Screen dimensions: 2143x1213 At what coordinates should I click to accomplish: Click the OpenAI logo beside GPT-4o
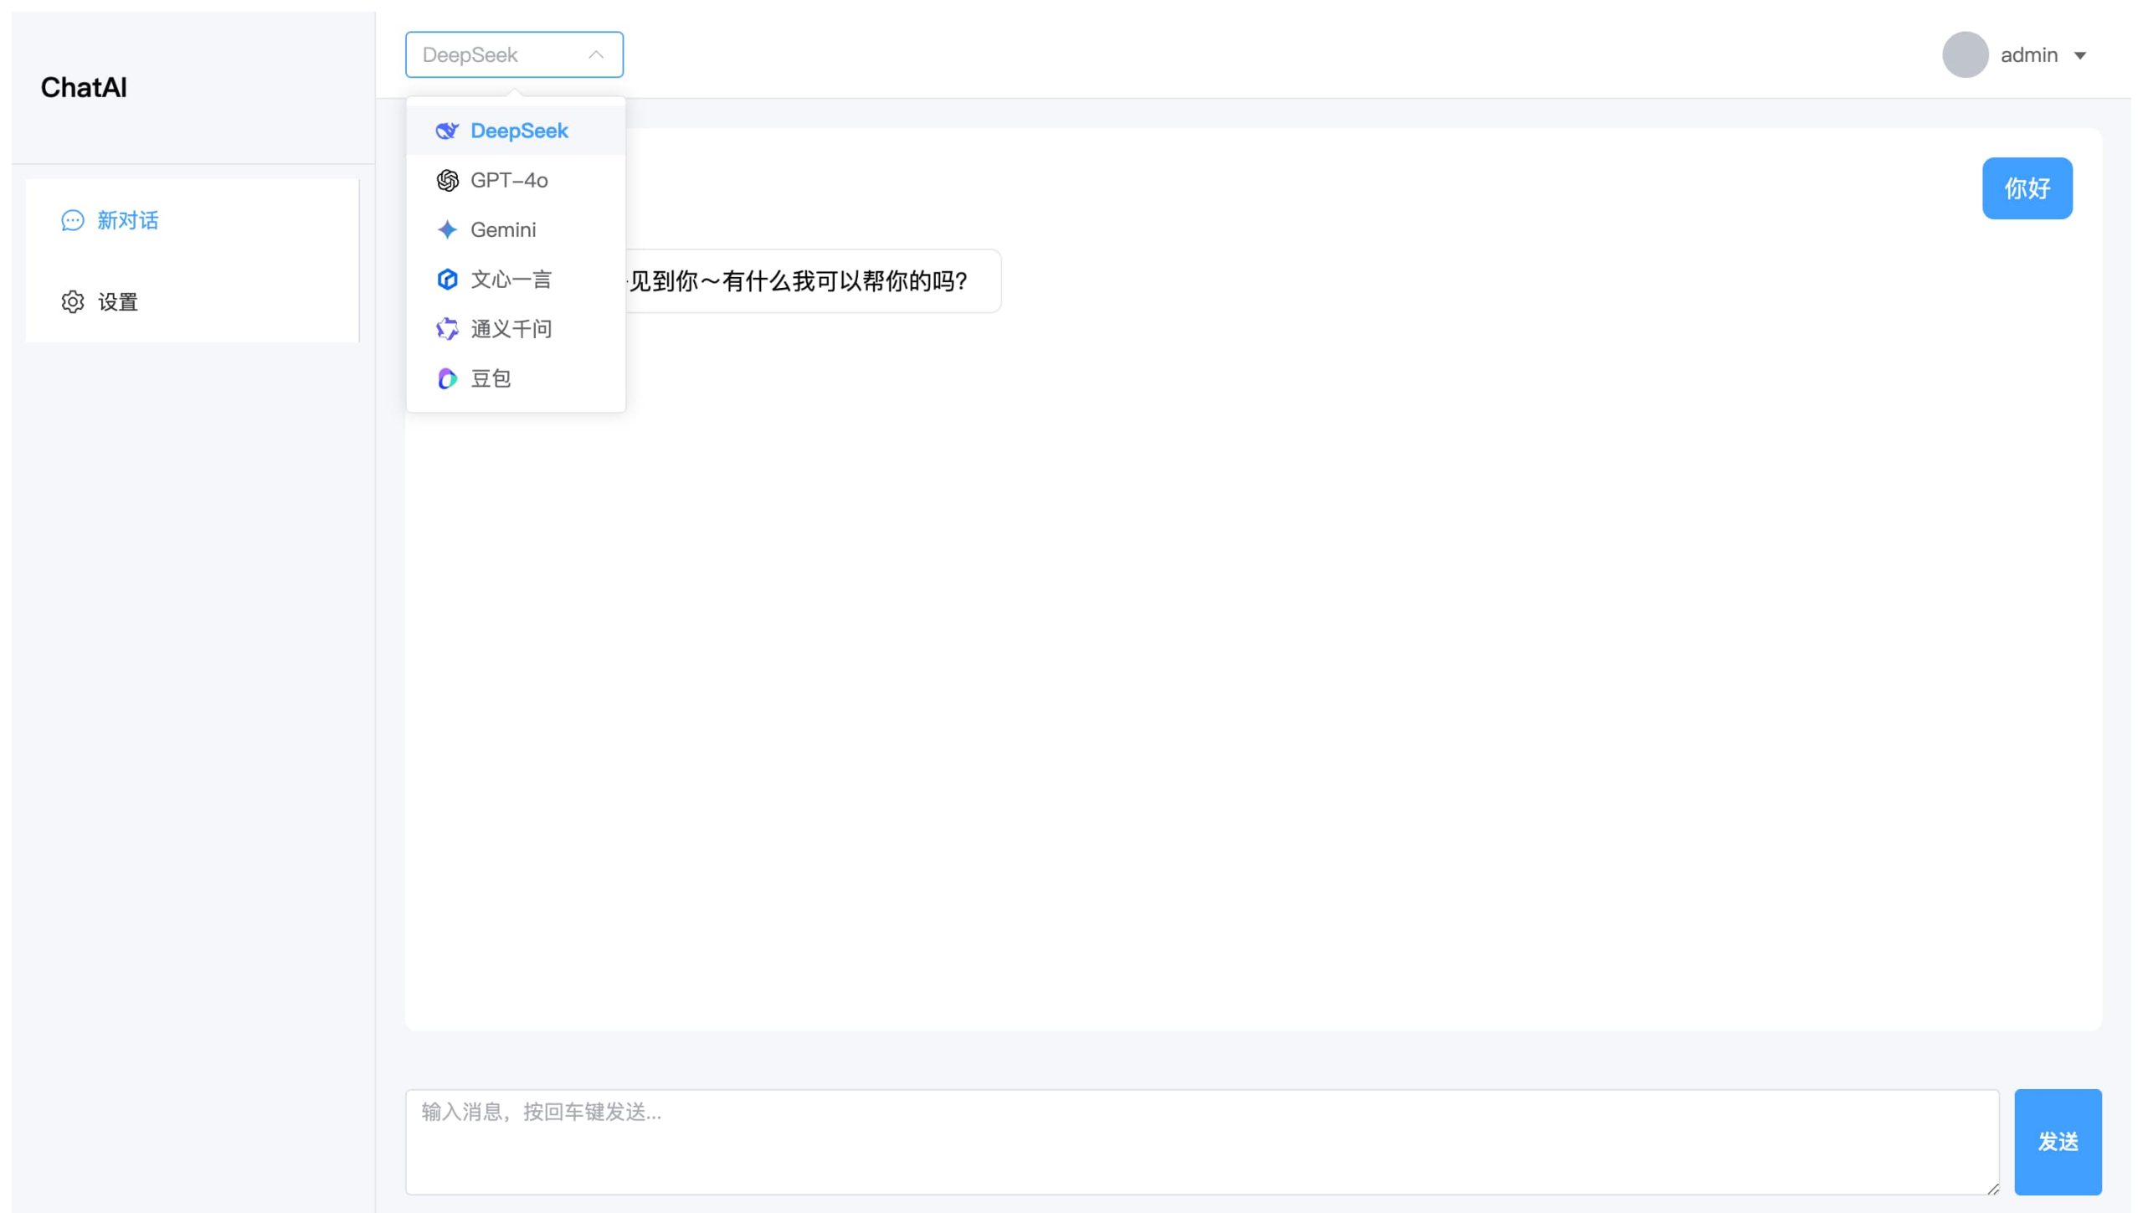click(447, 180)
